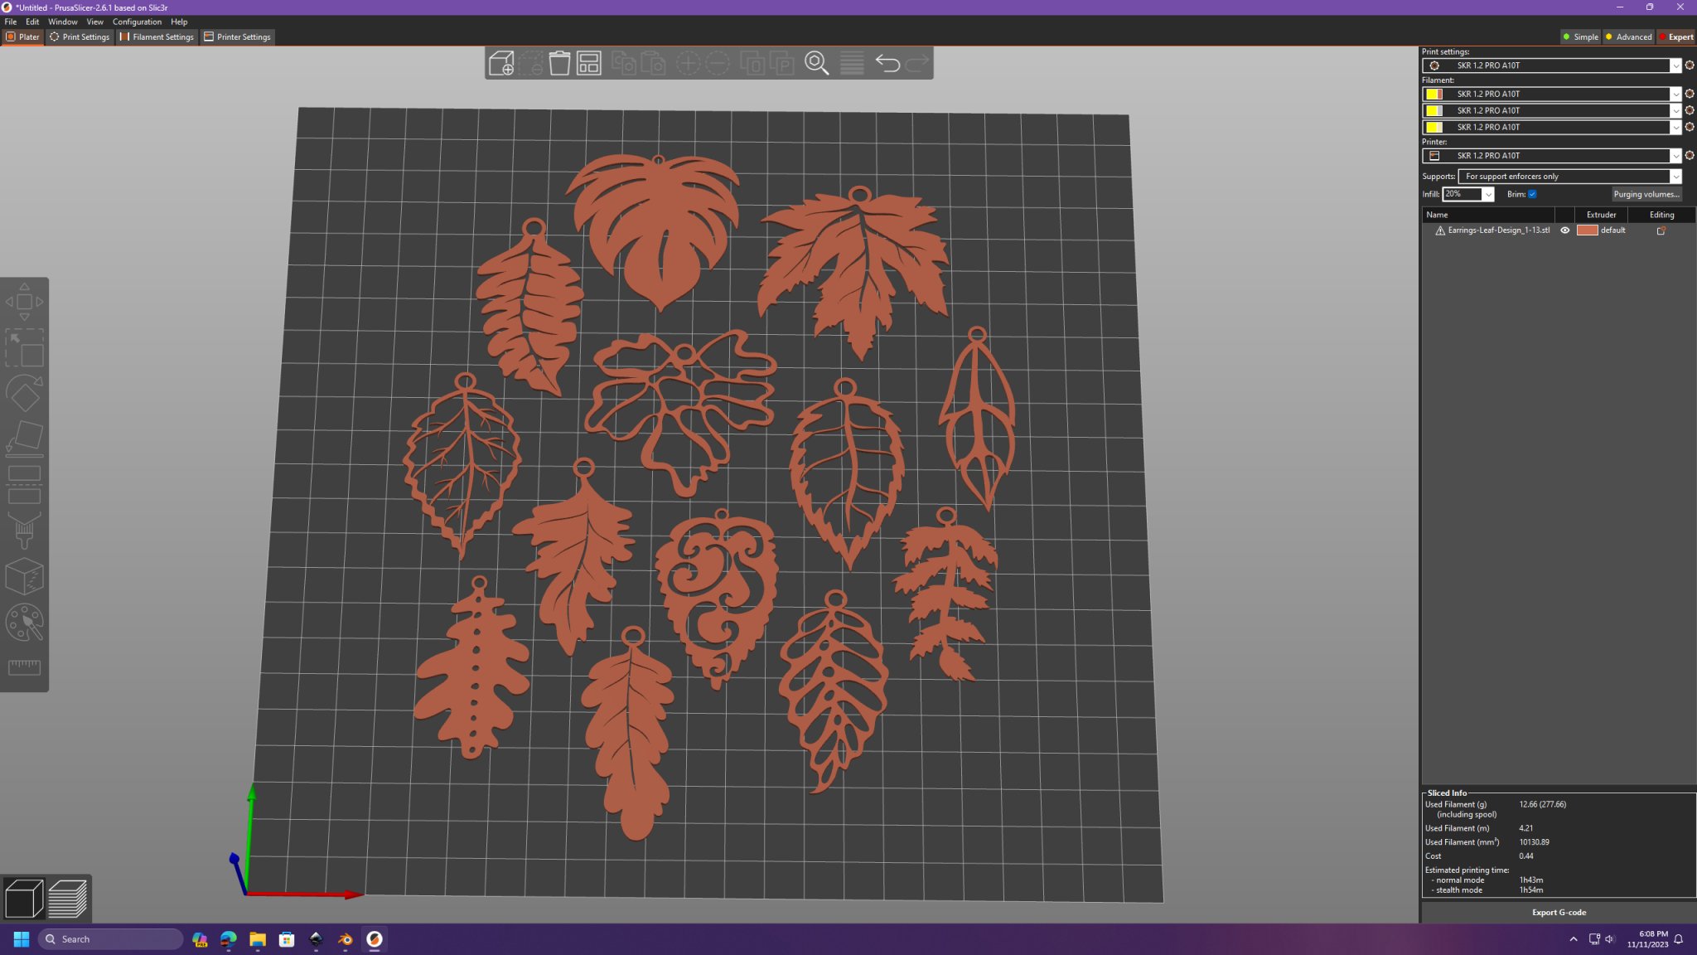Hide Earrings-Leaf-Design model with eye icon
The width and height of the screenshot is (1697, 955).
point(1565,230)
